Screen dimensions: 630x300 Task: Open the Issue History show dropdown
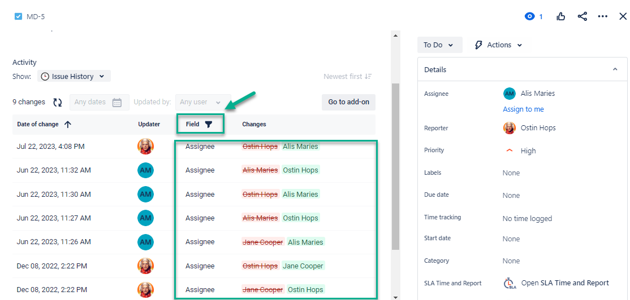[74, 76]
